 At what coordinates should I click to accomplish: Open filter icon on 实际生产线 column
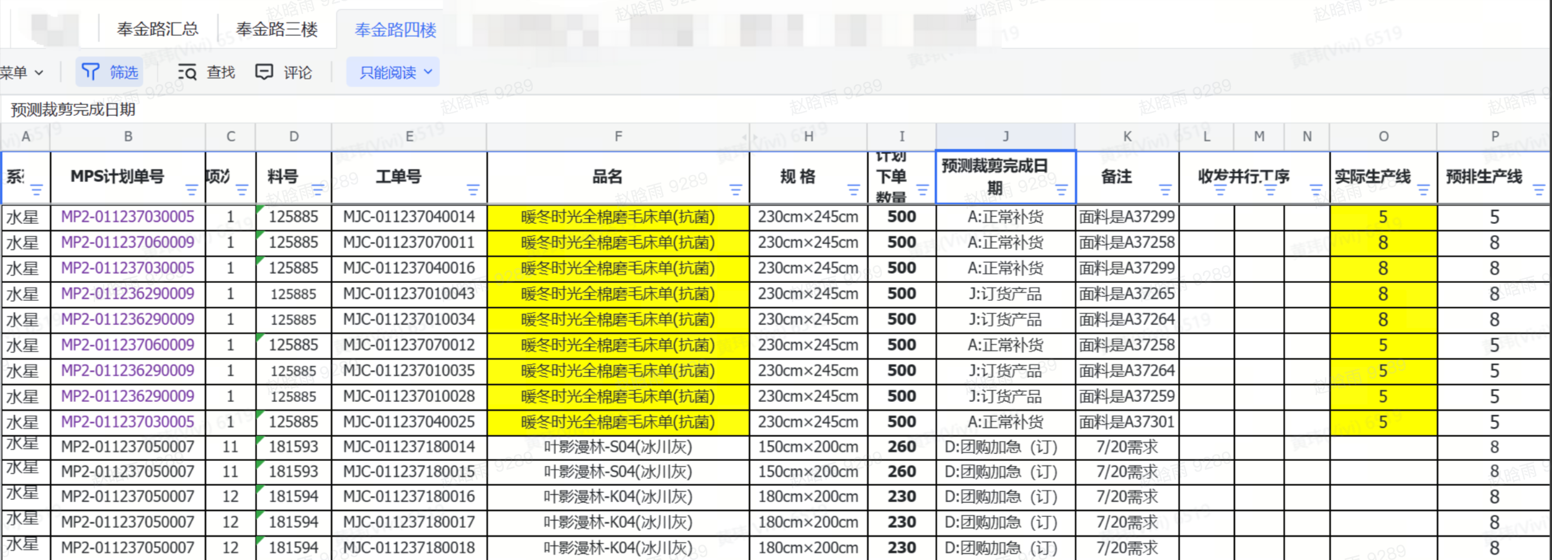click(1423, 190)
